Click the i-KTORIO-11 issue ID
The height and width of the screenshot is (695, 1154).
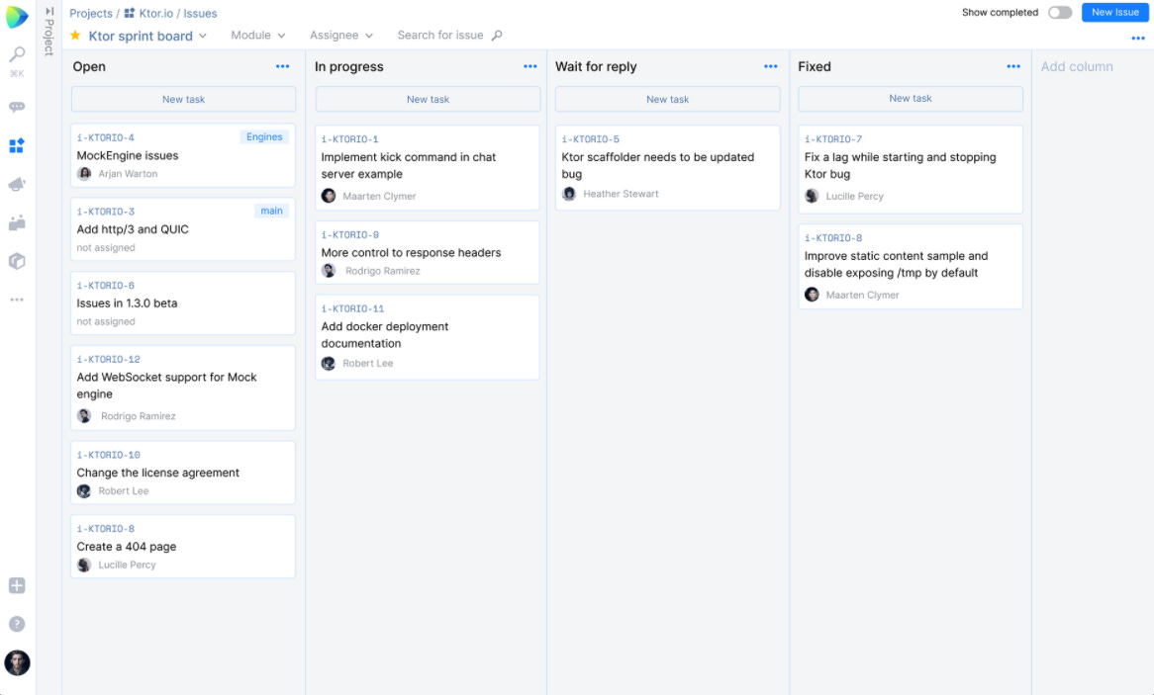click(352, 308)
